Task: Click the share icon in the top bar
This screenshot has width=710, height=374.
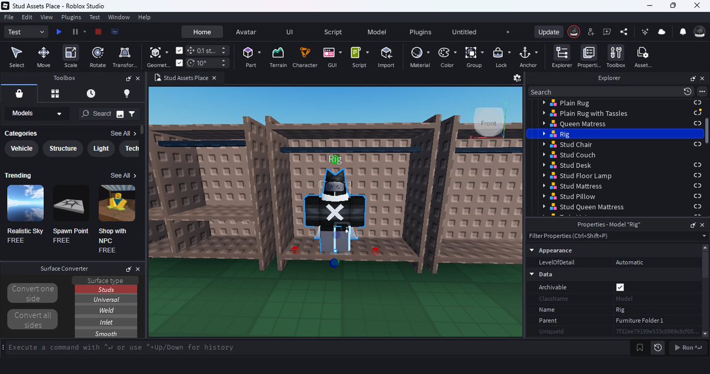Action: click(624, 32)
